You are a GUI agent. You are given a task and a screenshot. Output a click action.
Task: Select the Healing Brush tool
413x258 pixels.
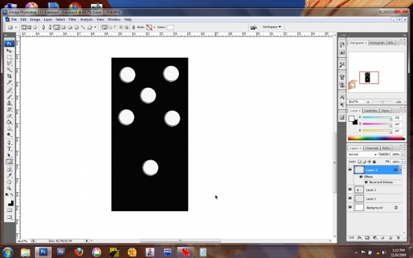point(9,91)
